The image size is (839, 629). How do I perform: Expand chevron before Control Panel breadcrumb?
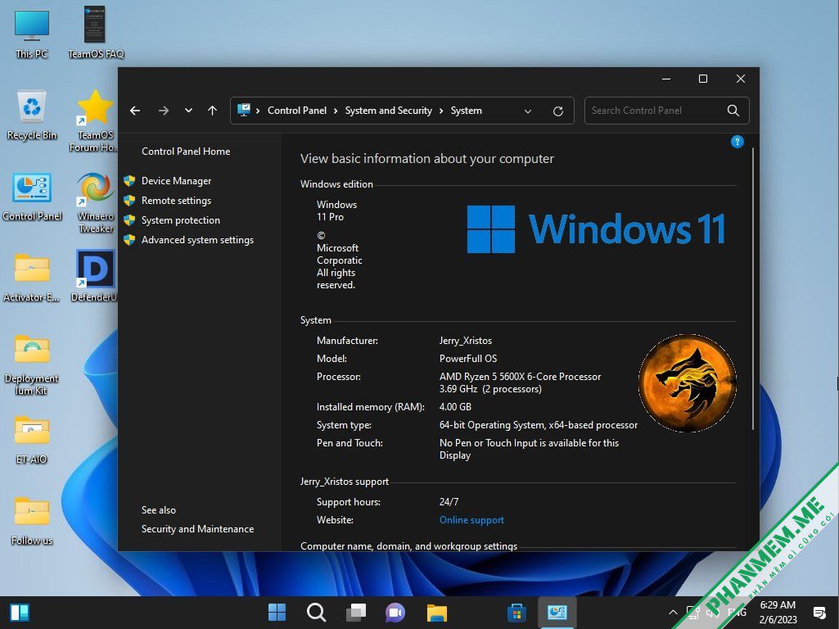point(258,111)
